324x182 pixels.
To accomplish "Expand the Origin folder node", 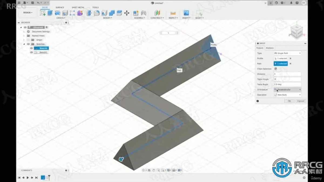I will click(x=24, y=40).
